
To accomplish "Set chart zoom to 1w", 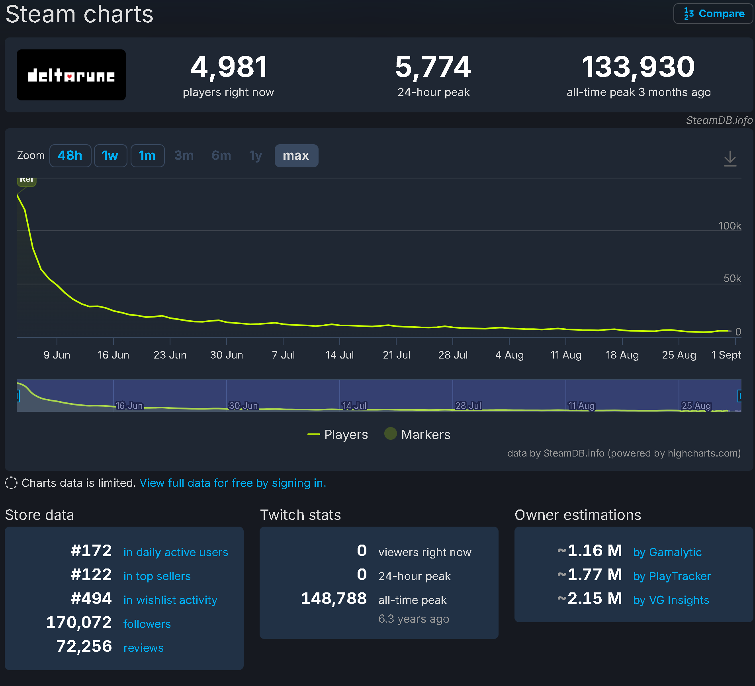I will (x=110, y=155).
